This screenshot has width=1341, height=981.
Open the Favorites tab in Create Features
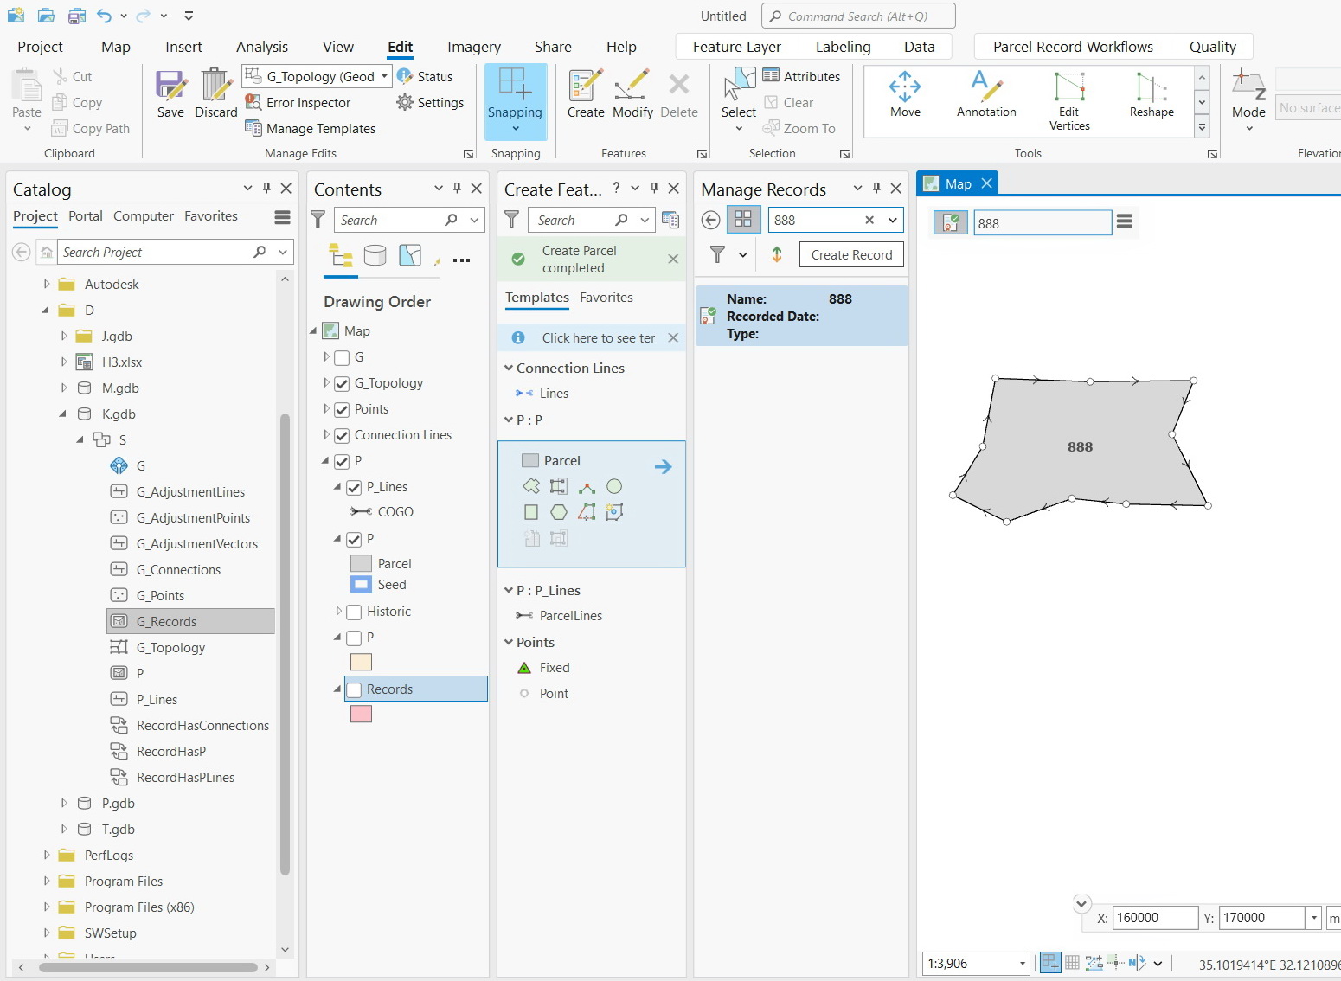[x=606, y=297]
